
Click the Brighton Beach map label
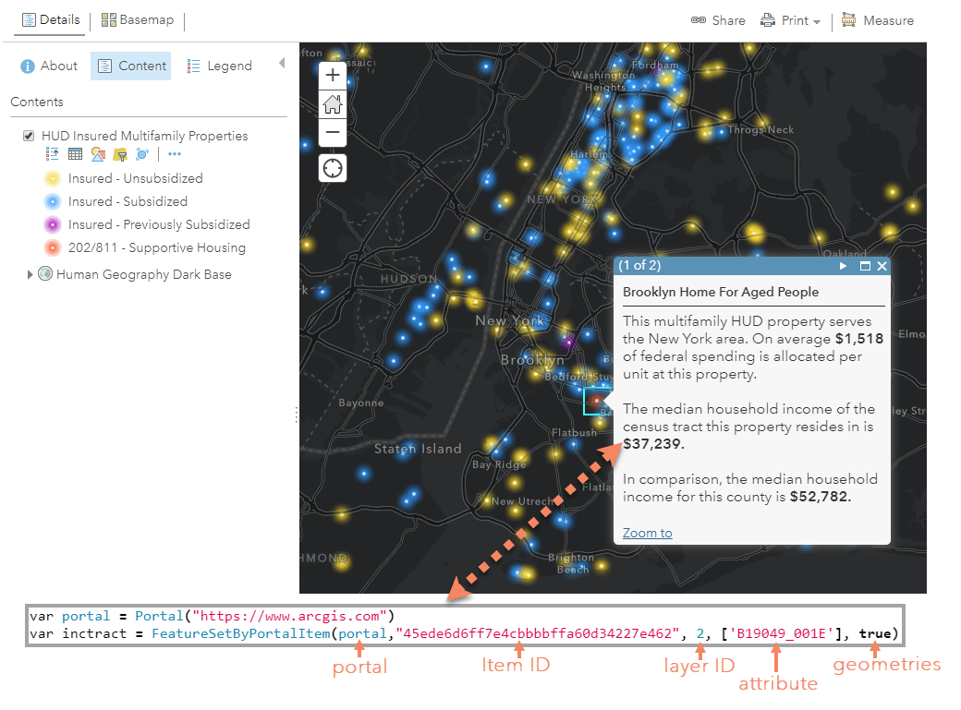pyautogui.click(x=572, y=563)
